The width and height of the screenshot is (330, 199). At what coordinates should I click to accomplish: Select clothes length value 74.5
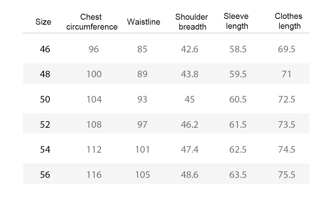287,149
